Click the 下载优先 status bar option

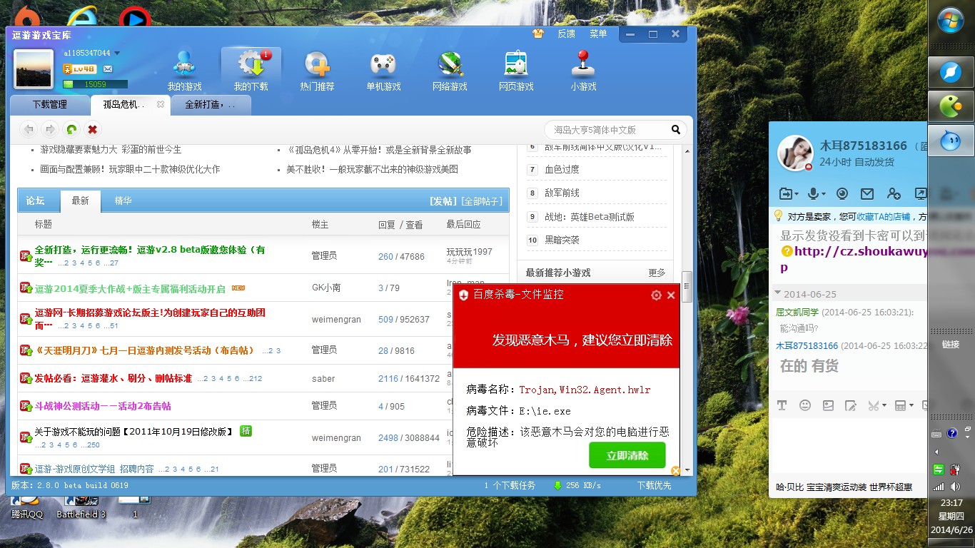point(655,485)
